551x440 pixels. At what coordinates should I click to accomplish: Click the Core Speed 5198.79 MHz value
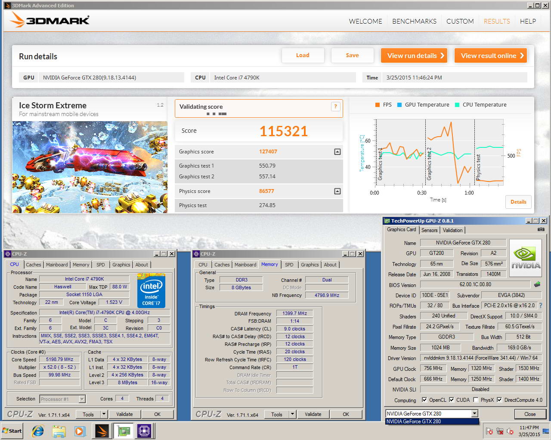point(59,359)
